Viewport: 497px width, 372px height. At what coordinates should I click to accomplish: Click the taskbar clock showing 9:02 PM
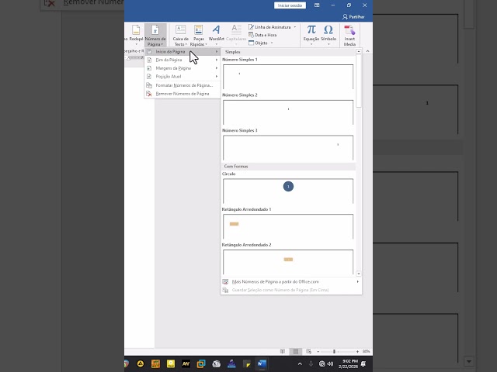[x=348, y=363]
